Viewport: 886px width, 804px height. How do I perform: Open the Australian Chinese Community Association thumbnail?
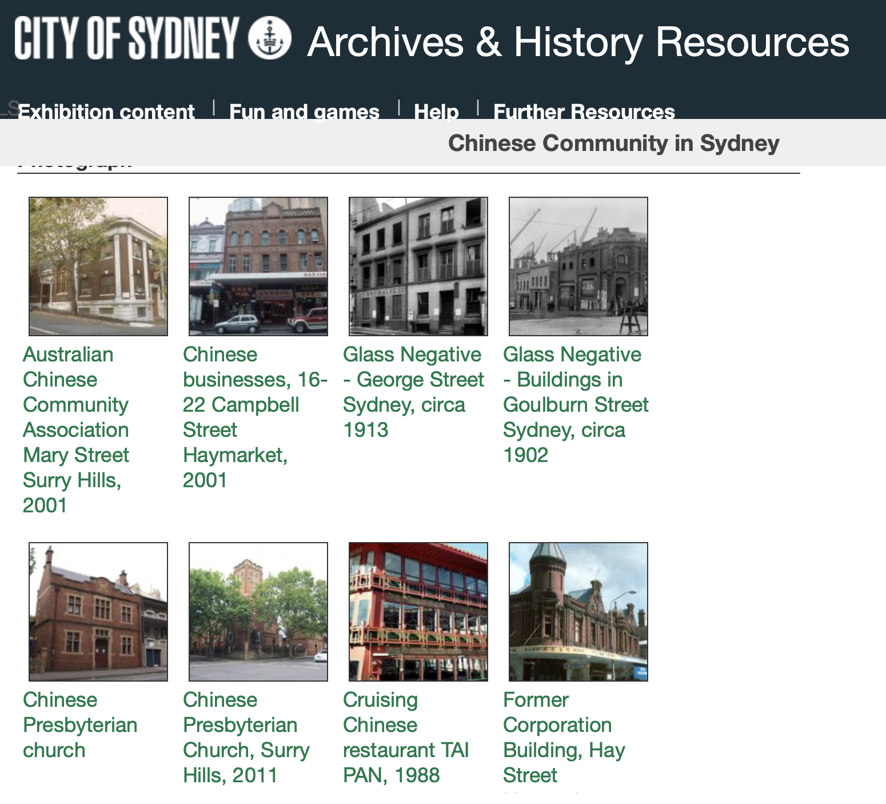tap(98, 266)
